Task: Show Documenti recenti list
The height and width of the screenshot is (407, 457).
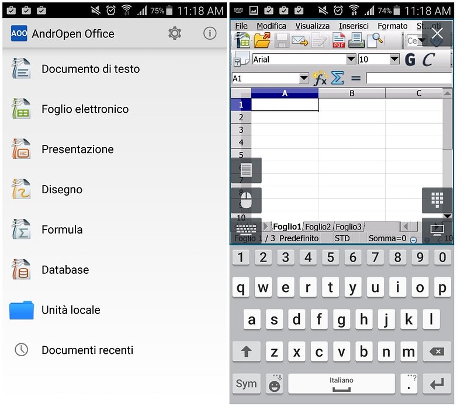Action: (x=115, y=350)
